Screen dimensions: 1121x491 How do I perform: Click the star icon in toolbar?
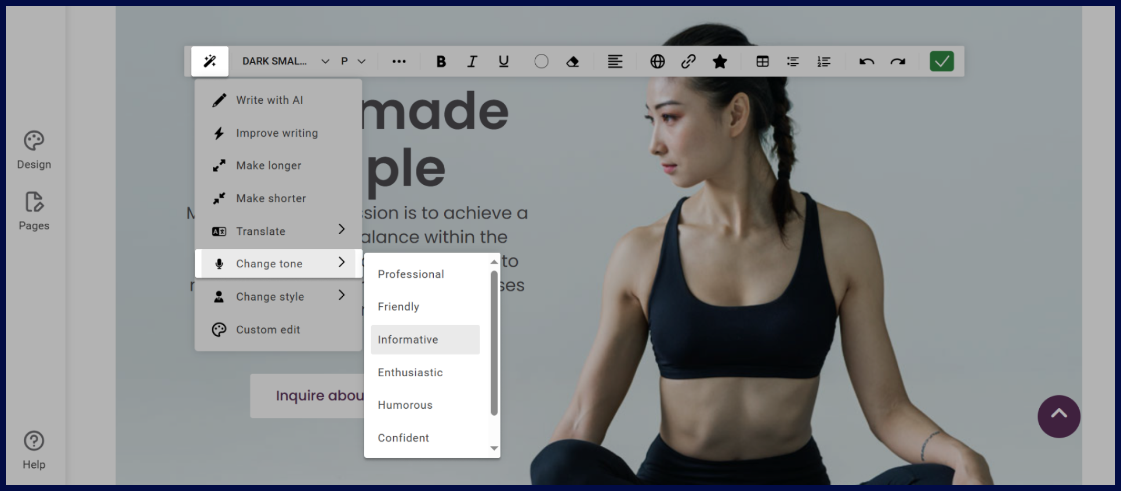point(720,61)
